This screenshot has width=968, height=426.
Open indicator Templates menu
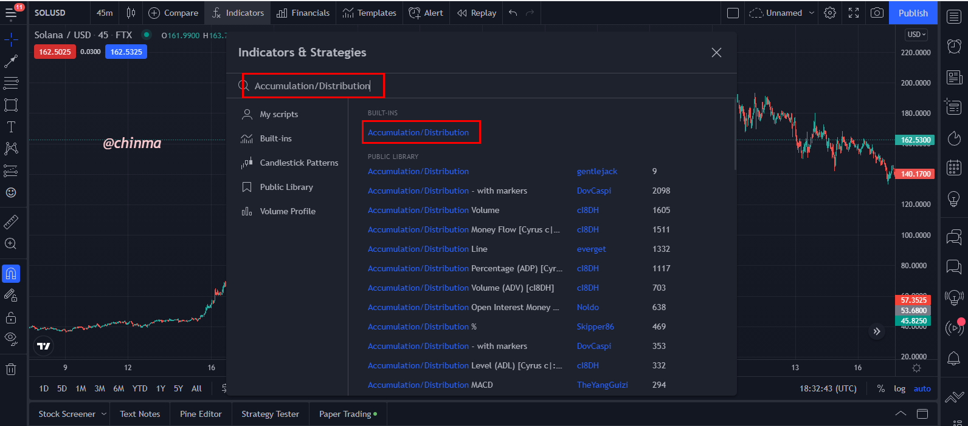tap(369, 13)
